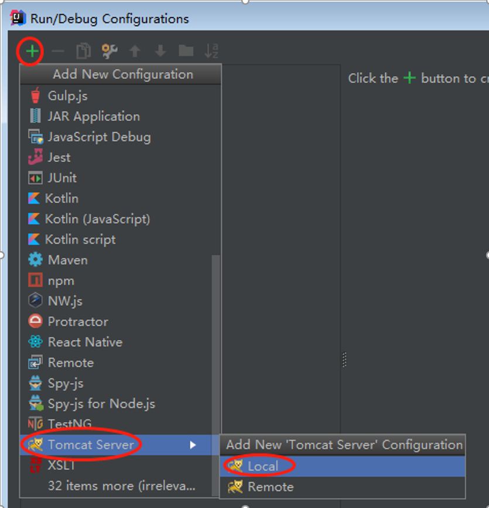The image size is (489, 508).
Task: Click the 'Add New Configuration' popup header
Action: [121, 74]
